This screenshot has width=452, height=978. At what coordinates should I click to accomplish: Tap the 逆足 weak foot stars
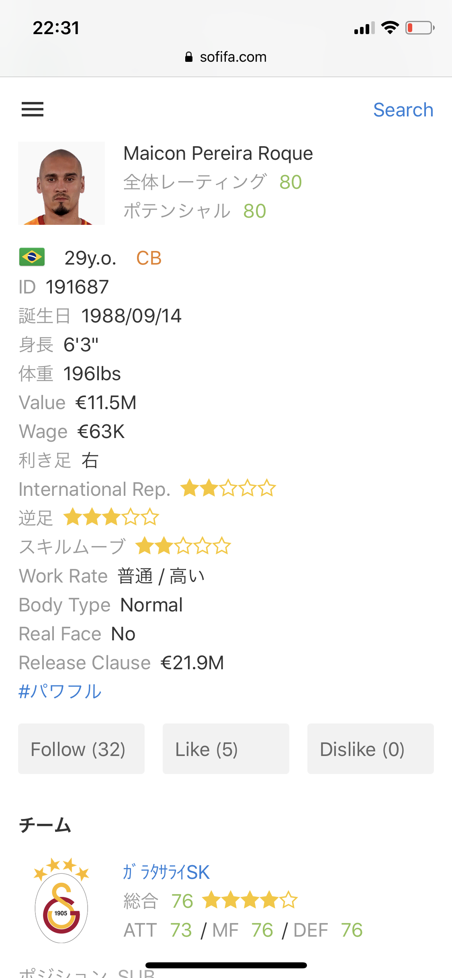click(111, 517)
